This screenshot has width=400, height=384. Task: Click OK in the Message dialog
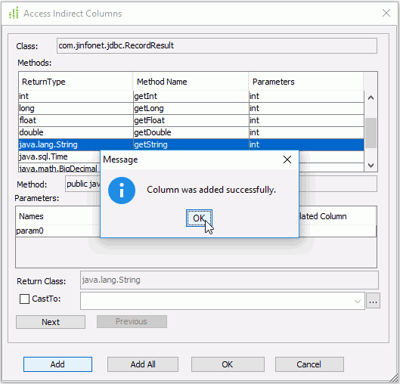[x=199, y=218]
